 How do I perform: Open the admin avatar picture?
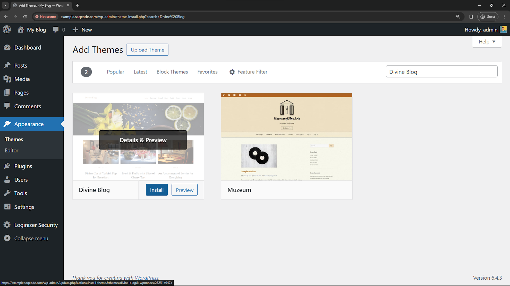503,30
